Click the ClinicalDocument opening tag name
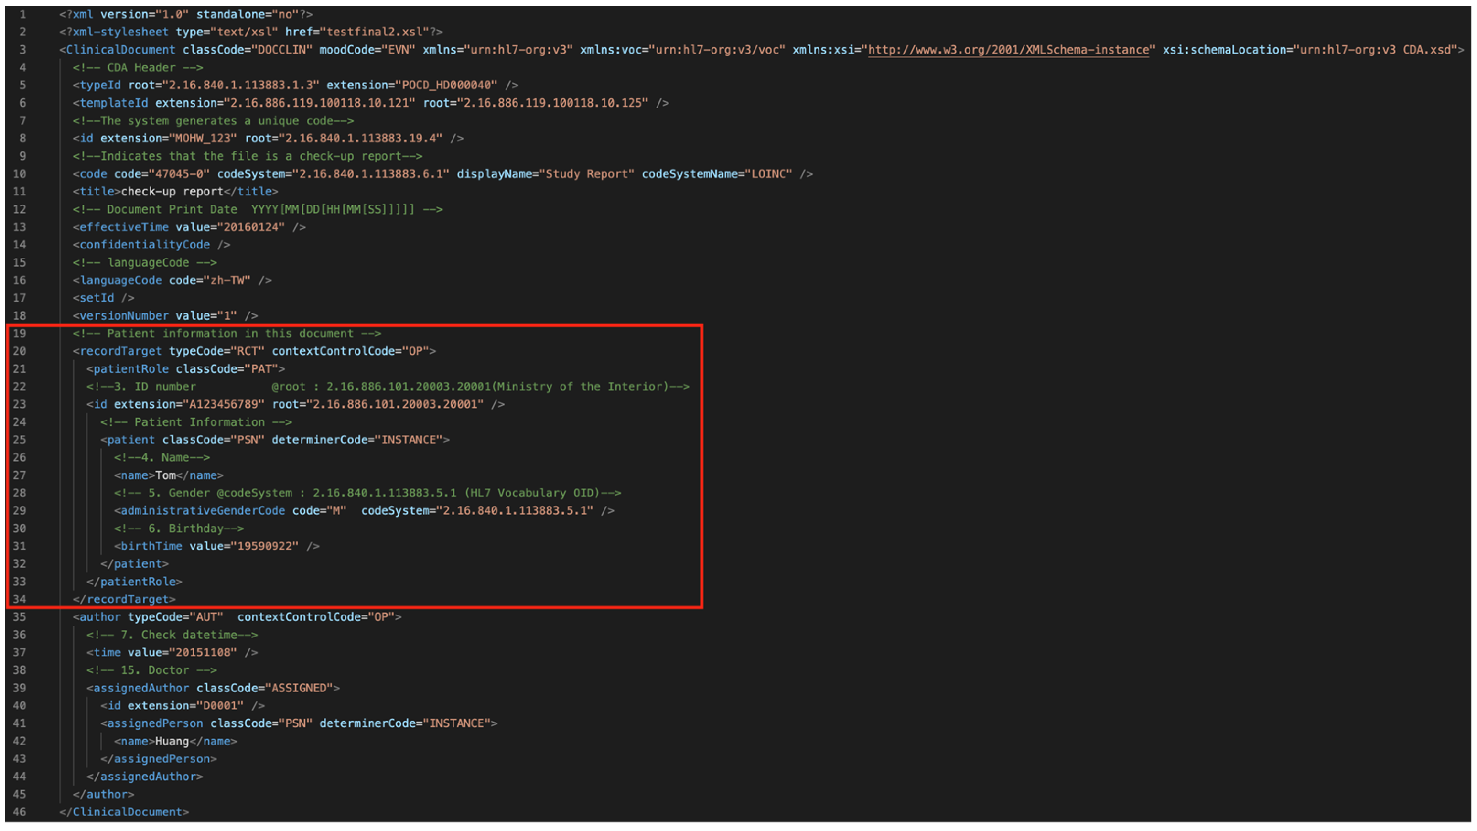Image resolution: width=1477 pixels, height=831 pixels. (x=120, y=50)
